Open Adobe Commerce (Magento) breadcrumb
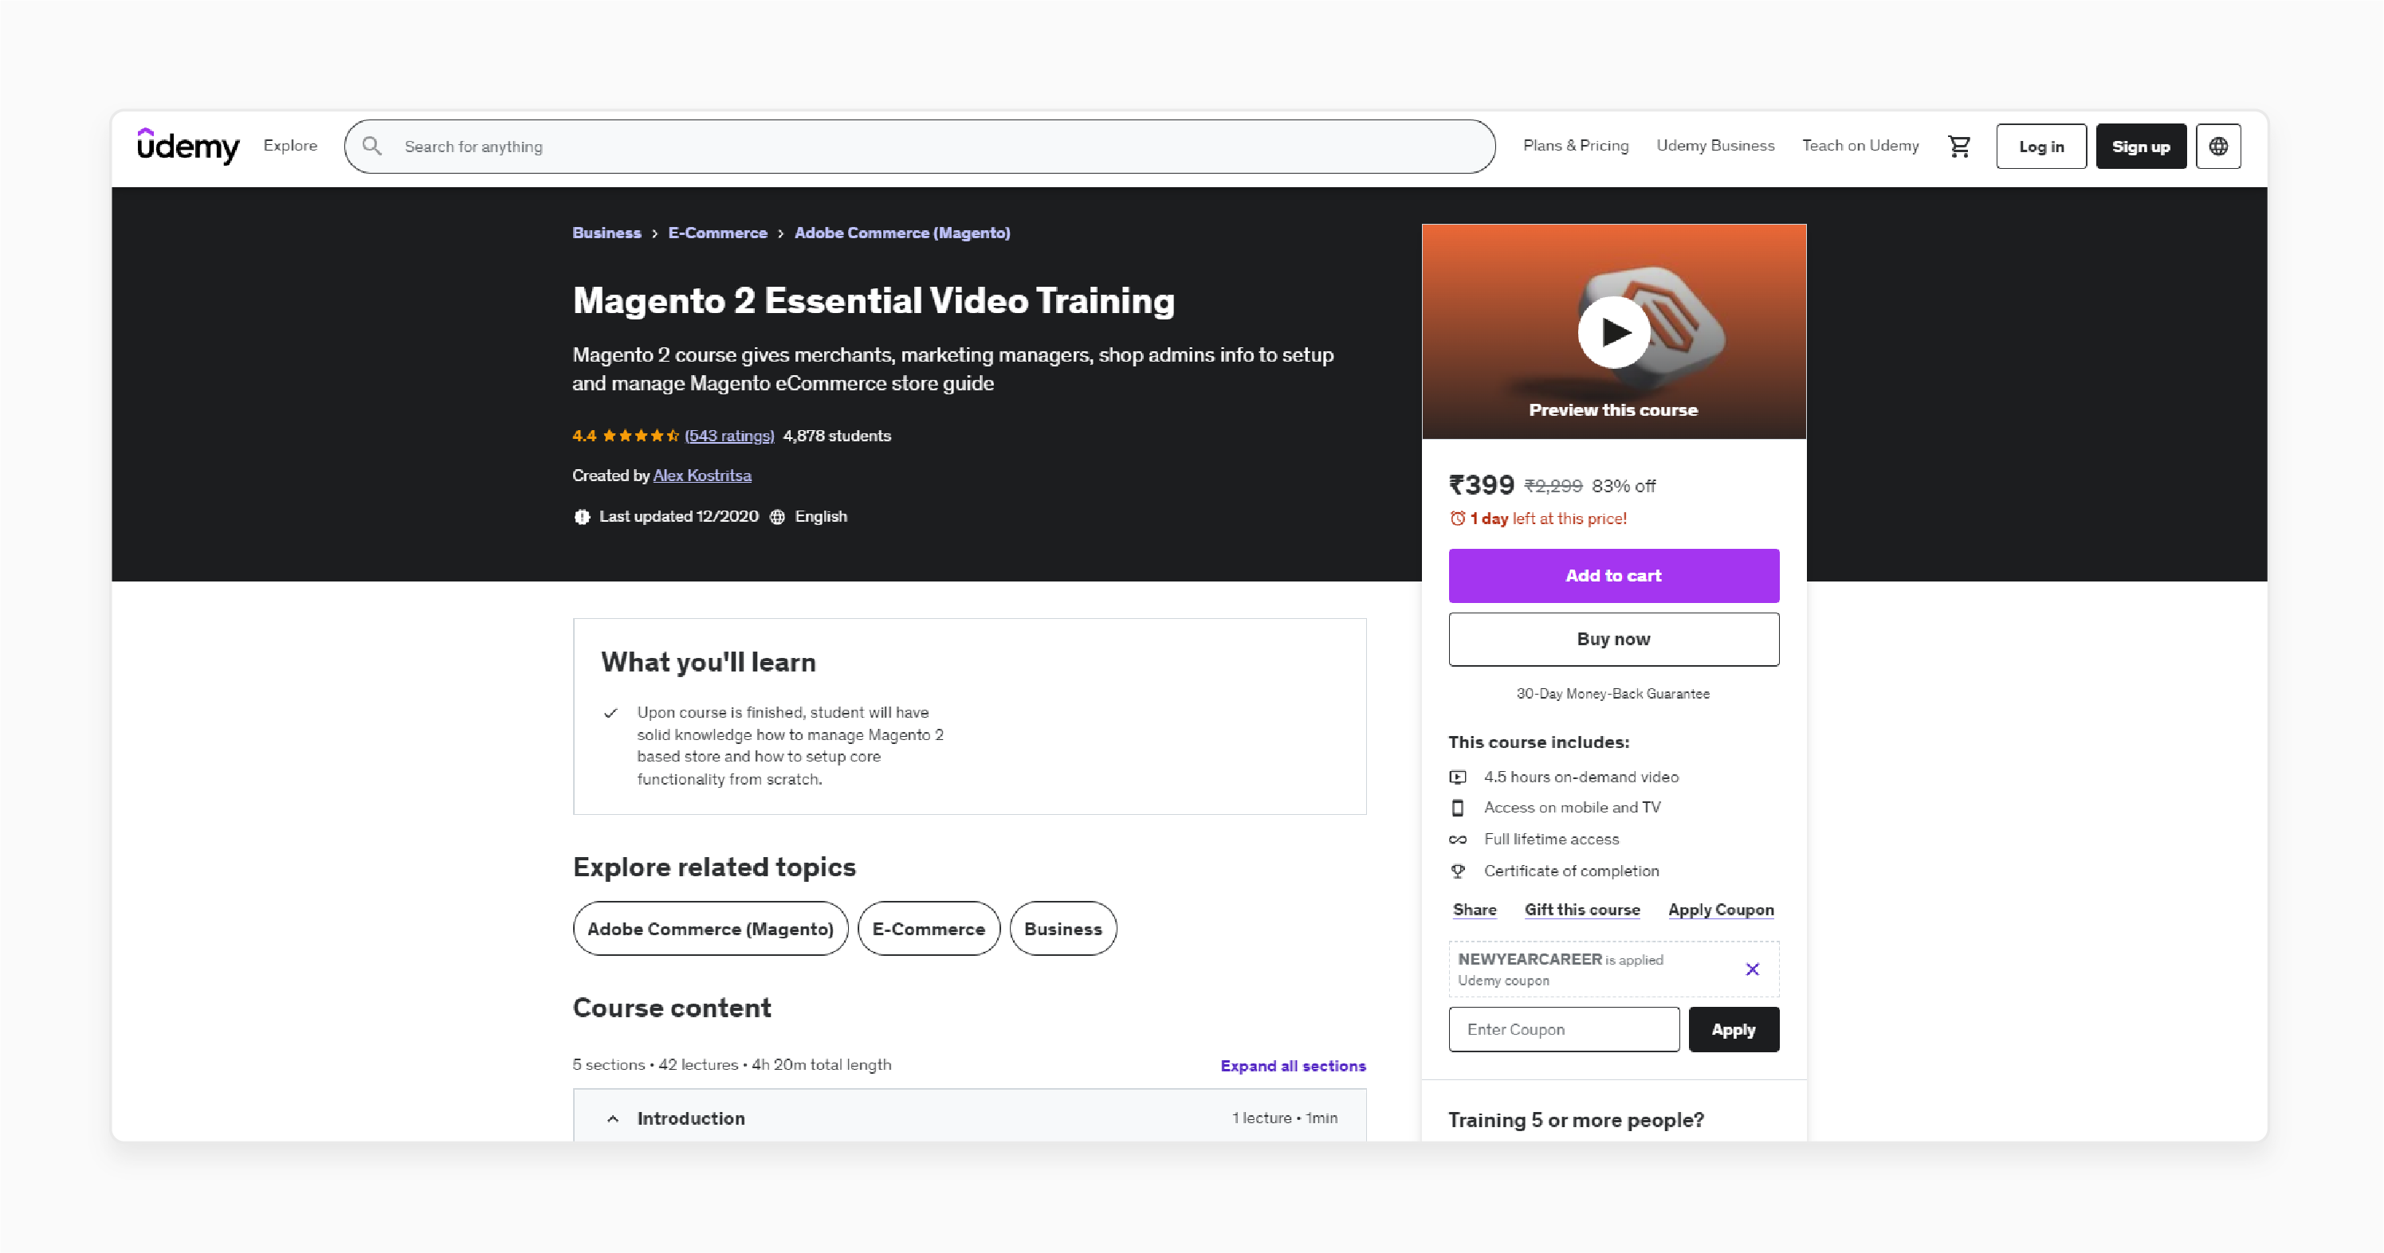The image size is (2384, 1253). 902,233
